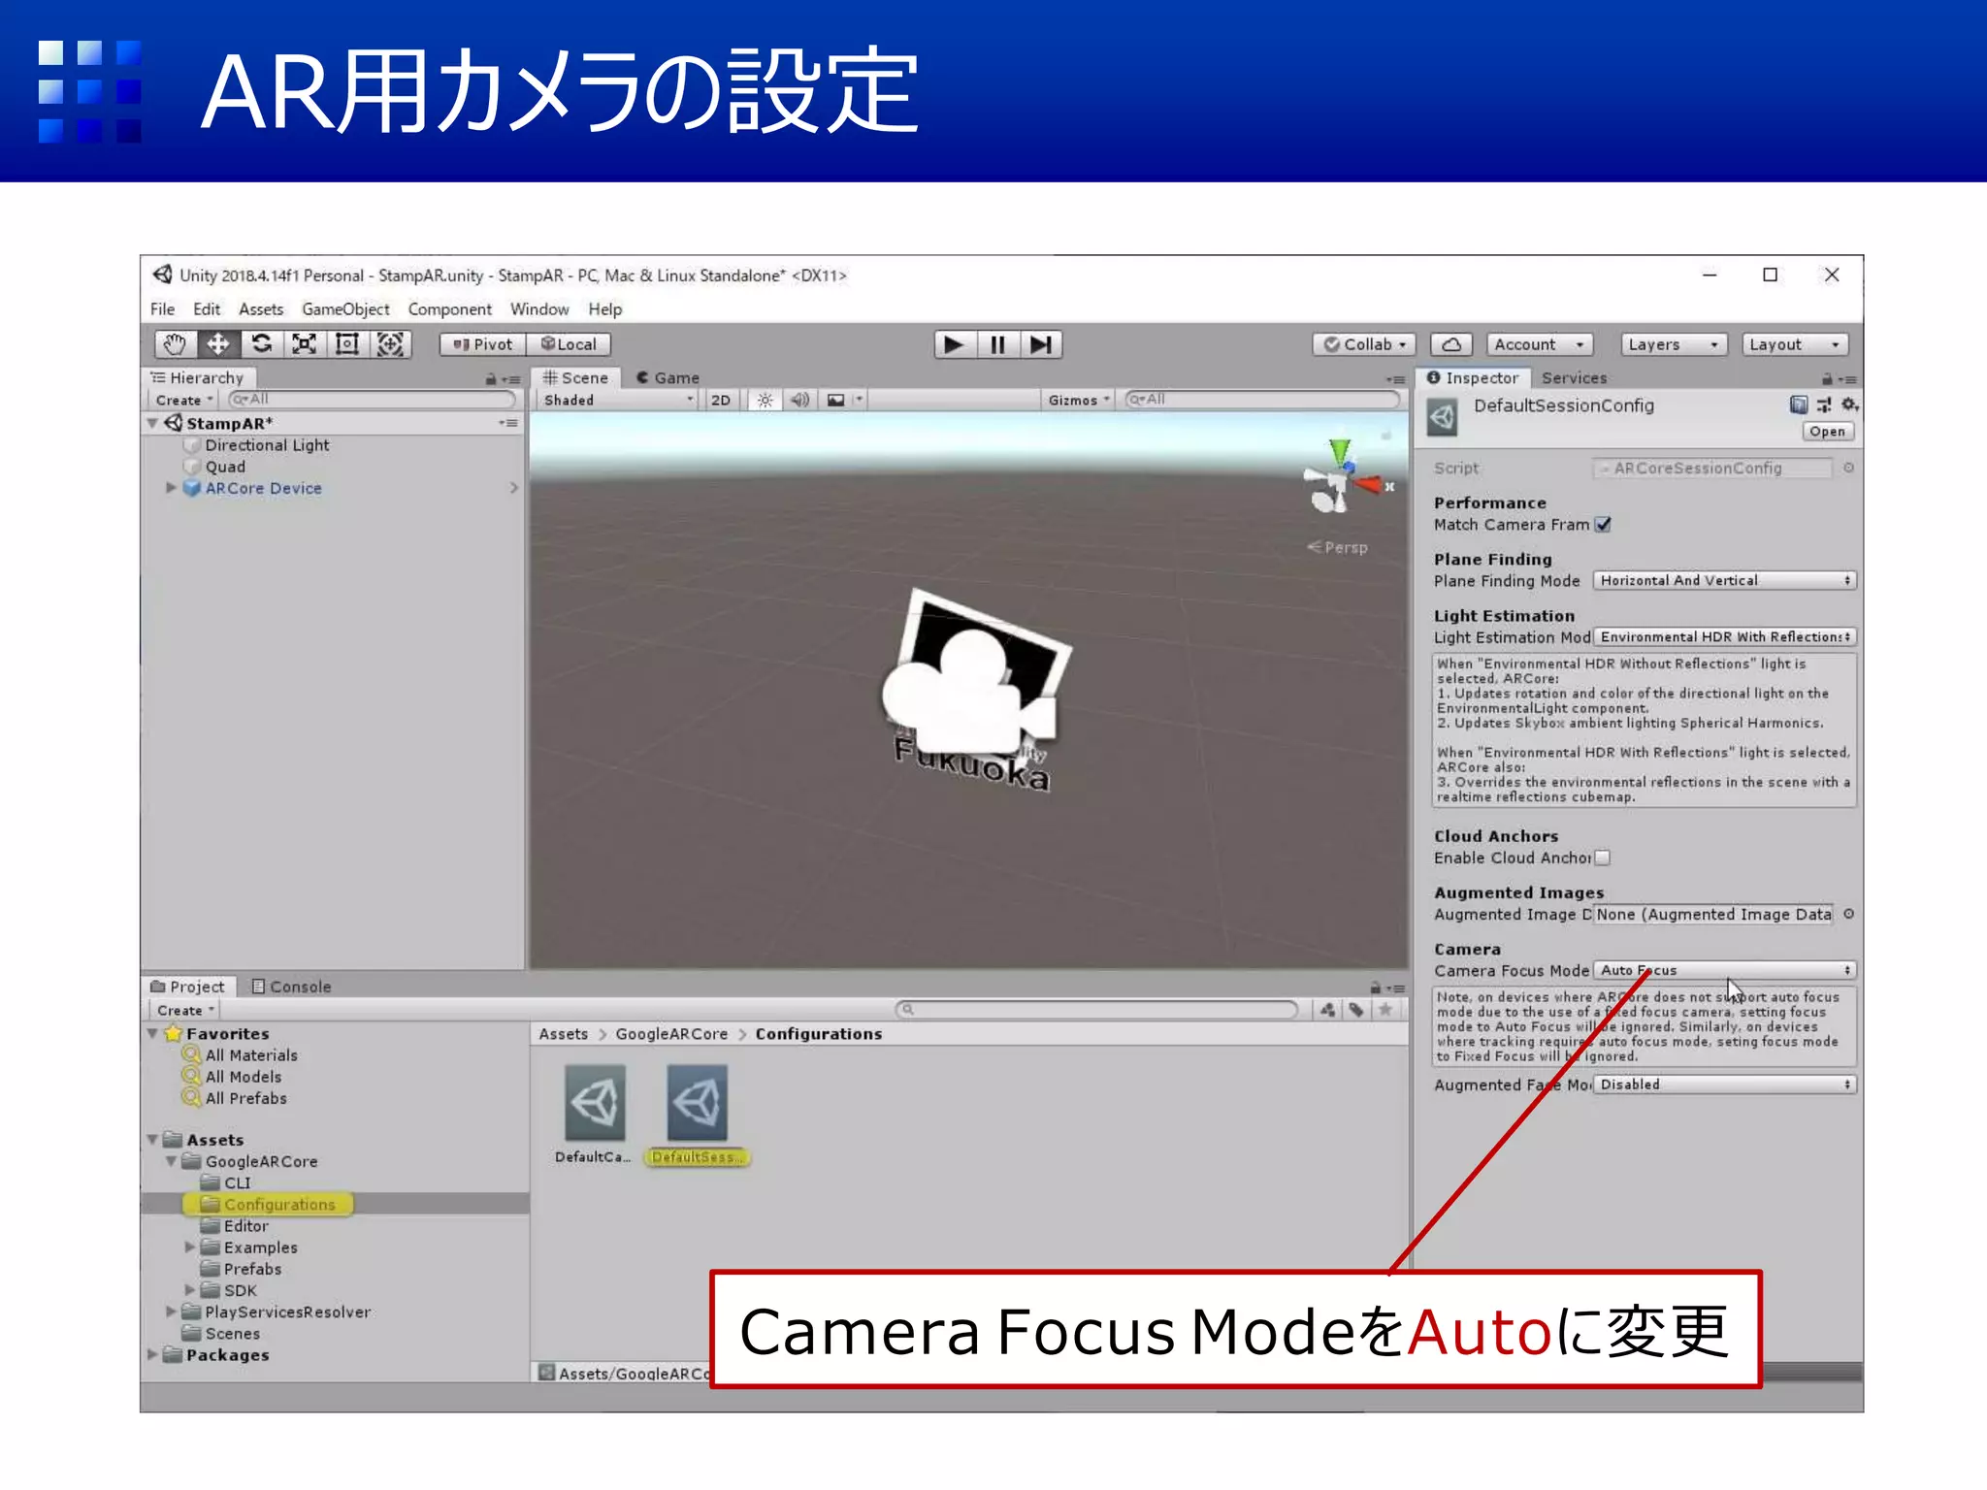Open Hierarchy Create menu
The width and height of the screenshot is (1987, 1490).
183,400
